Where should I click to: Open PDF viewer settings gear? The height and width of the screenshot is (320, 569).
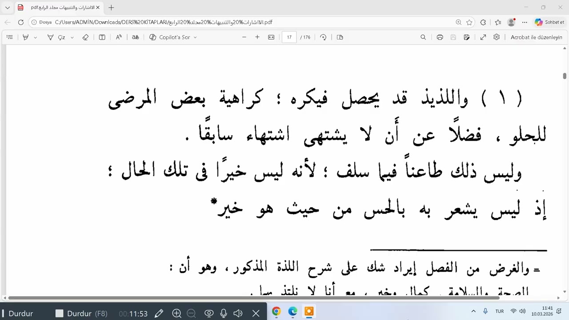497,37
